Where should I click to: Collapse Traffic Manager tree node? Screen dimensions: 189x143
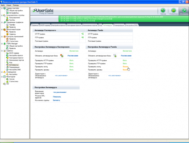pyautogui.click(x=2, y=44)
